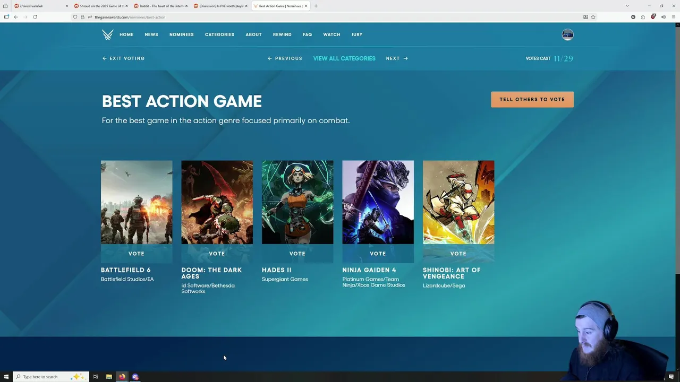
Task: Open the HOME nav item
Action: [126, 34]
